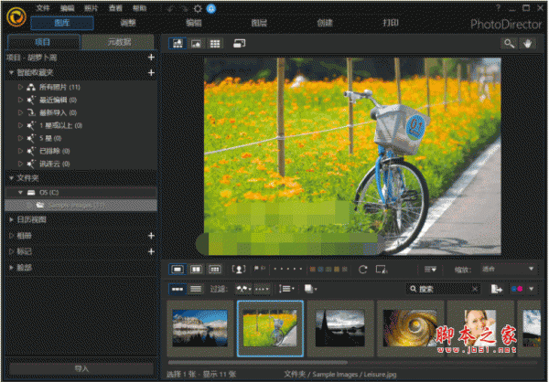The image size is (549, 382).
Task: Switch to thumbnail grid browser view
Action: coord(216,43)
